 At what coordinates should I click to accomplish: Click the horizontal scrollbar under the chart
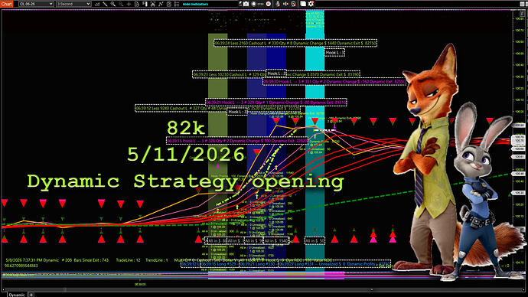(x=262, y=289)
